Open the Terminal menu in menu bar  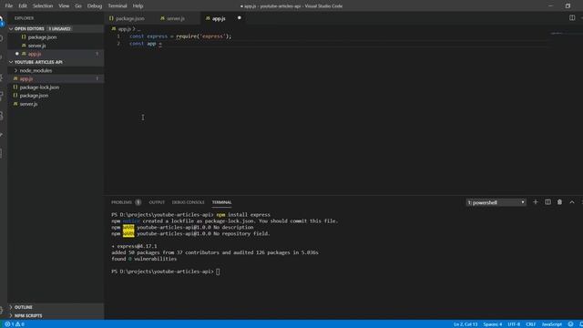click(118, 6)
